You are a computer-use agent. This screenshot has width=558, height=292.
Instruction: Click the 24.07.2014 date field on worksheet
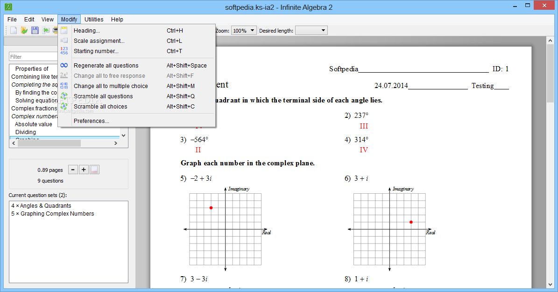coord(421,86)
